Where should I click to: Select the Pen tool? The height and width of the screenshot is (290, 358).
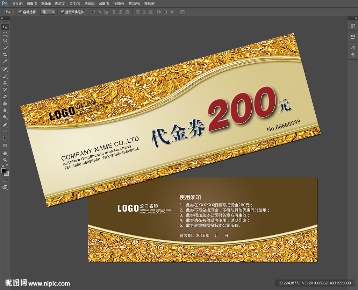point(5,125)
